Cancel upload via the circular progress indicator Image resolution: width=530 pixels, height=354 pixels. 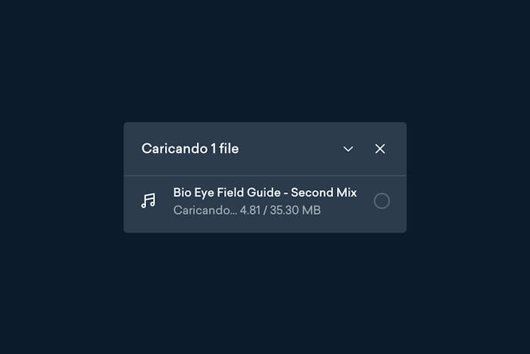382,201
